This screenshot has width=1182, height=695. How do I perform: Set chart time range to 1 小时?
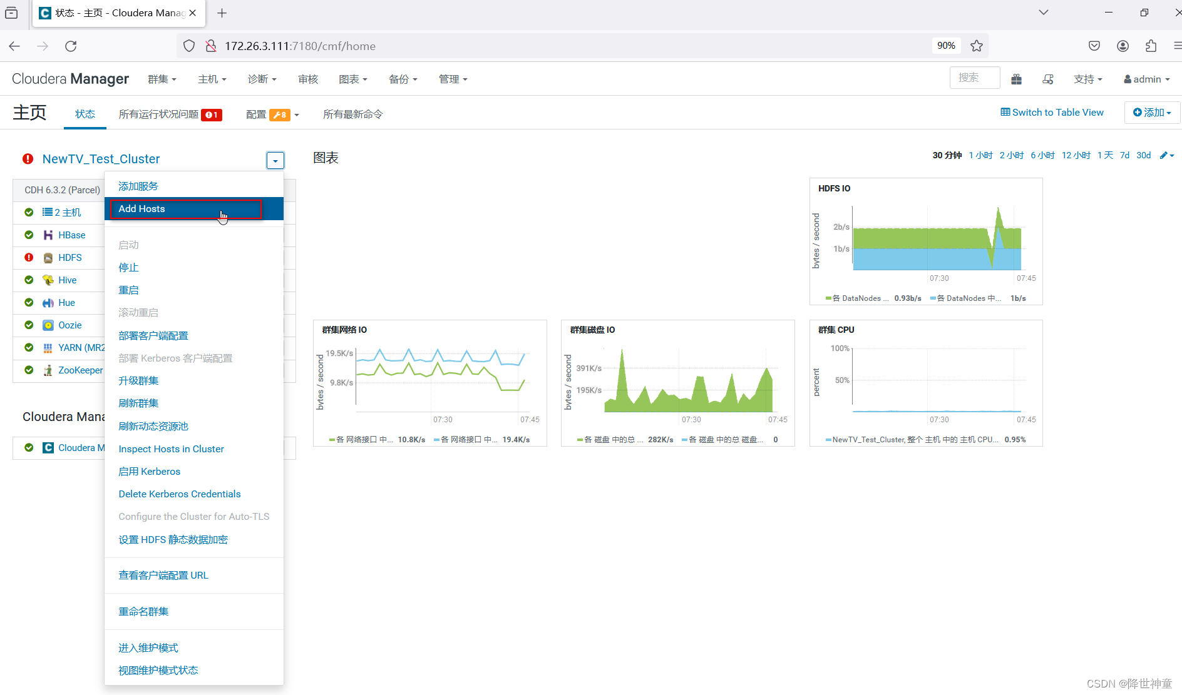980,155
